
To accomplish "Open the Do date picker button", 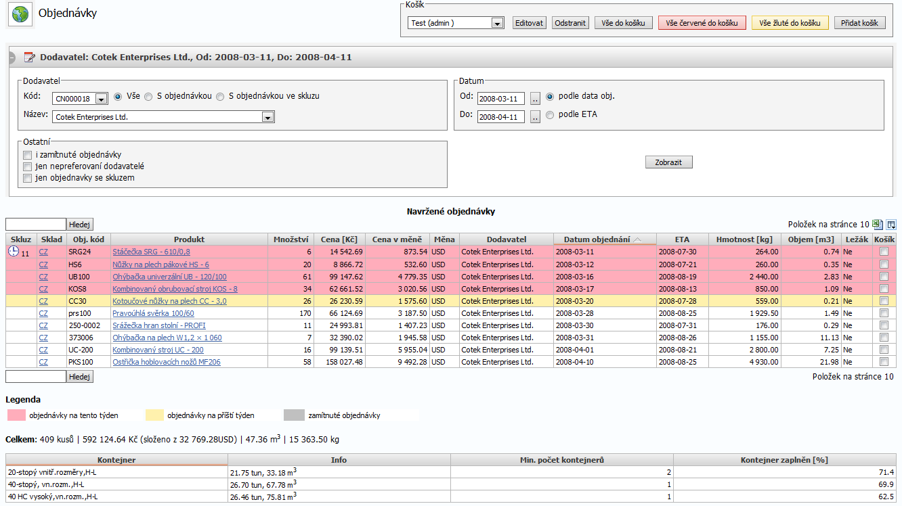I will [x=535, y=116].
